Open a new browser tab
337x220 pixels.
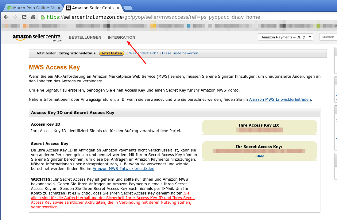pyautogui.click(x=128, y=8)
